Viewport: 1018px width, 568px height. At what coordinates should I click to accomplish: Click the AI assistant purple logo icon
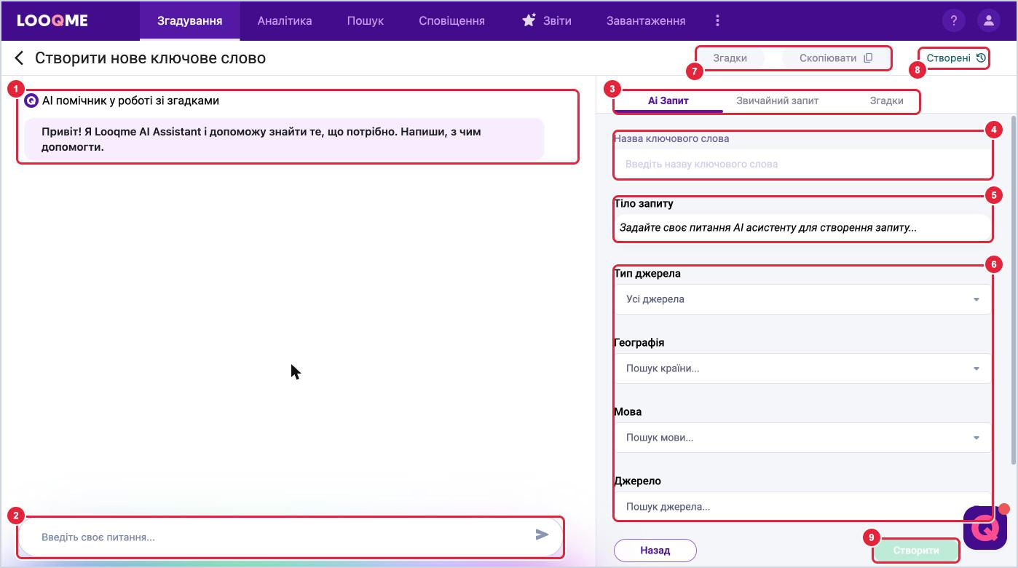(x=31, y=100)
